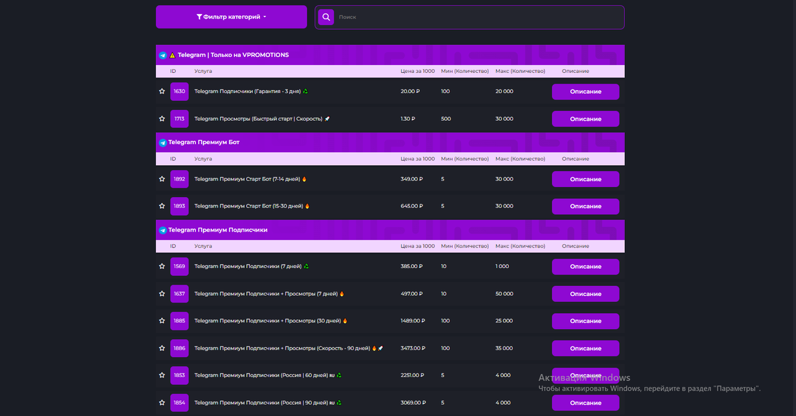Viewport: 796px width, 416px height.
Task: View Описание for service 1637
Action: 586,294
